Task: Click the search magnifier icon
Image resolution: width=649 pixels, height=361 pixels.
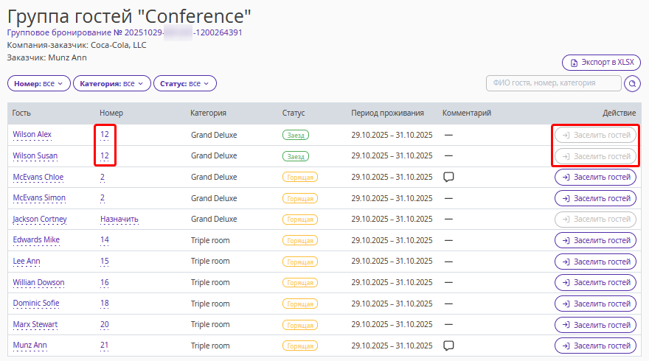Action: click(632, 84)
